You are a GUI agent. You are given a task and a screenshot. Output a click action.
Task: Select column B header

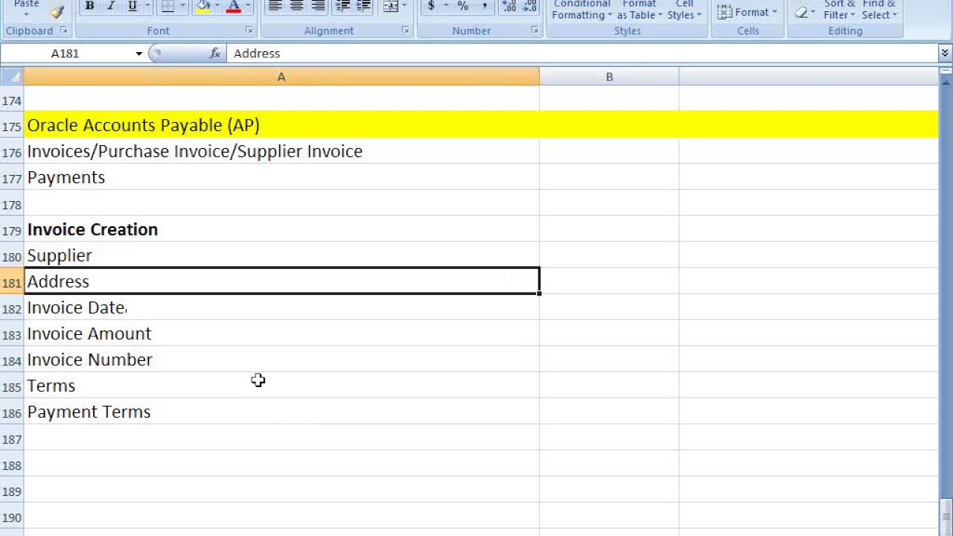tap(609, 77)
